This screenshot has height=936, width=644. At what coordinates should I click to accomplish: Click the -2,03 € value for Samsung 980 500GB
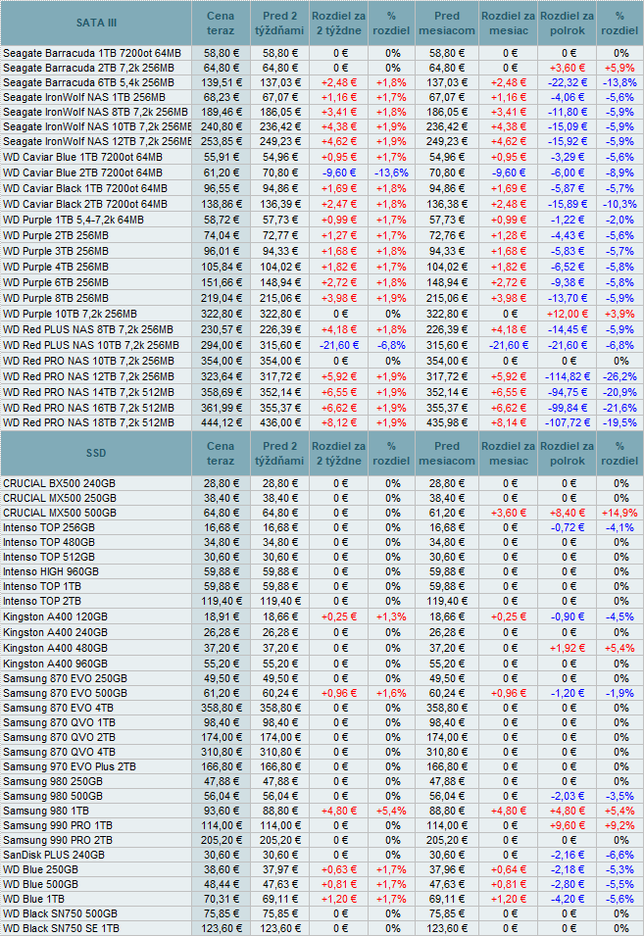click(567, 796)
